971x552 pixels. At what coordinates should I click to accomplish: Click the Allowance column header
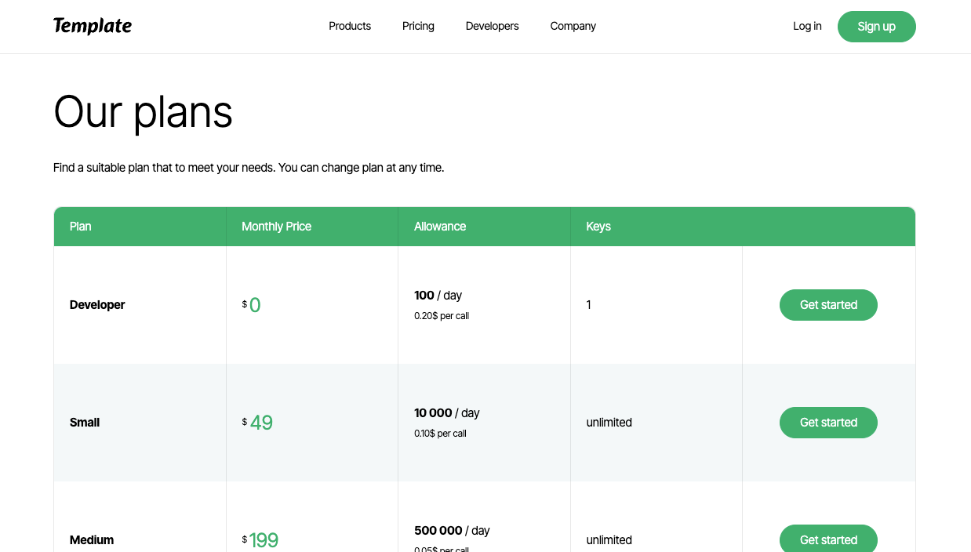(x=440, y=227)
